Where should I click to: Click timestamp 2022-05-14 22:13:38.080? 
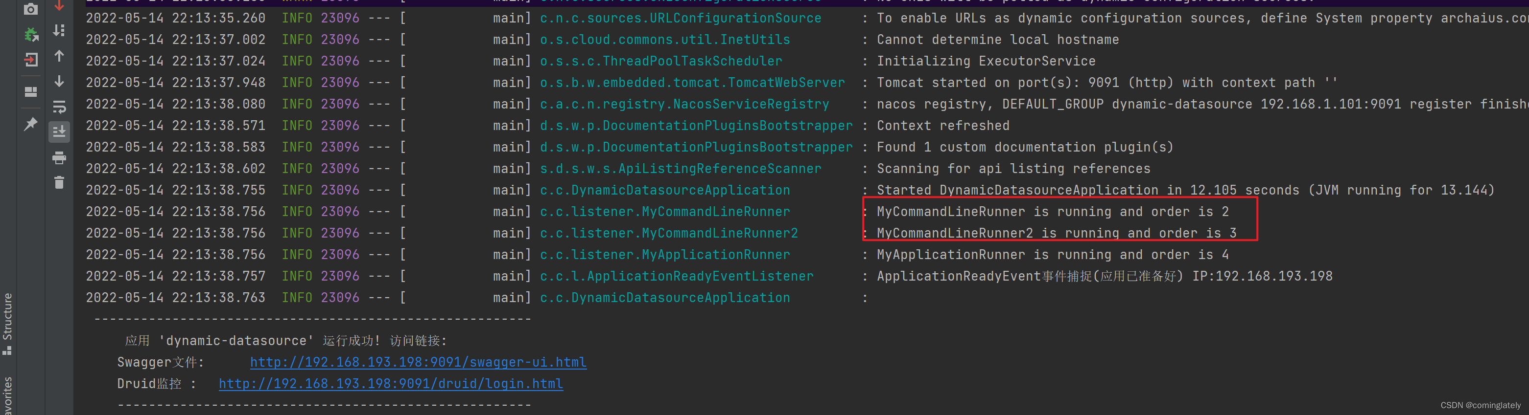coord(176,104)
